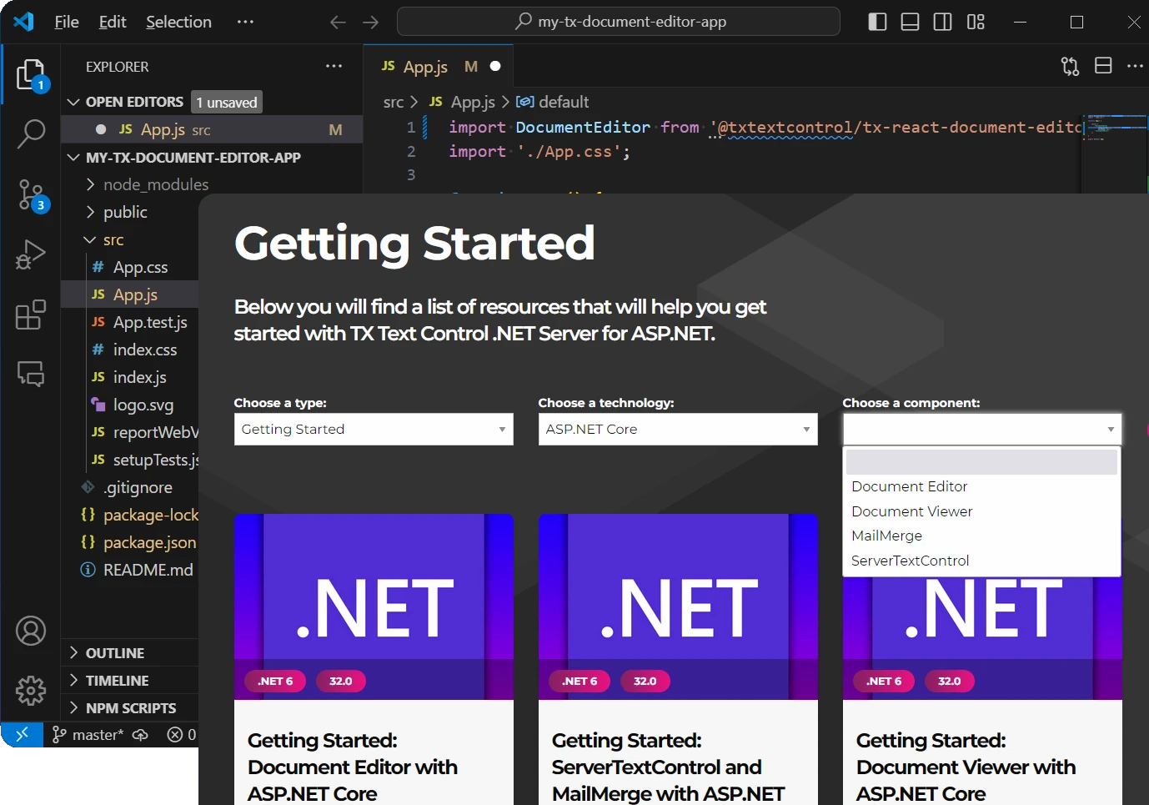Open the Extensions view
The image size is (1149, 805).
[31, 315]
